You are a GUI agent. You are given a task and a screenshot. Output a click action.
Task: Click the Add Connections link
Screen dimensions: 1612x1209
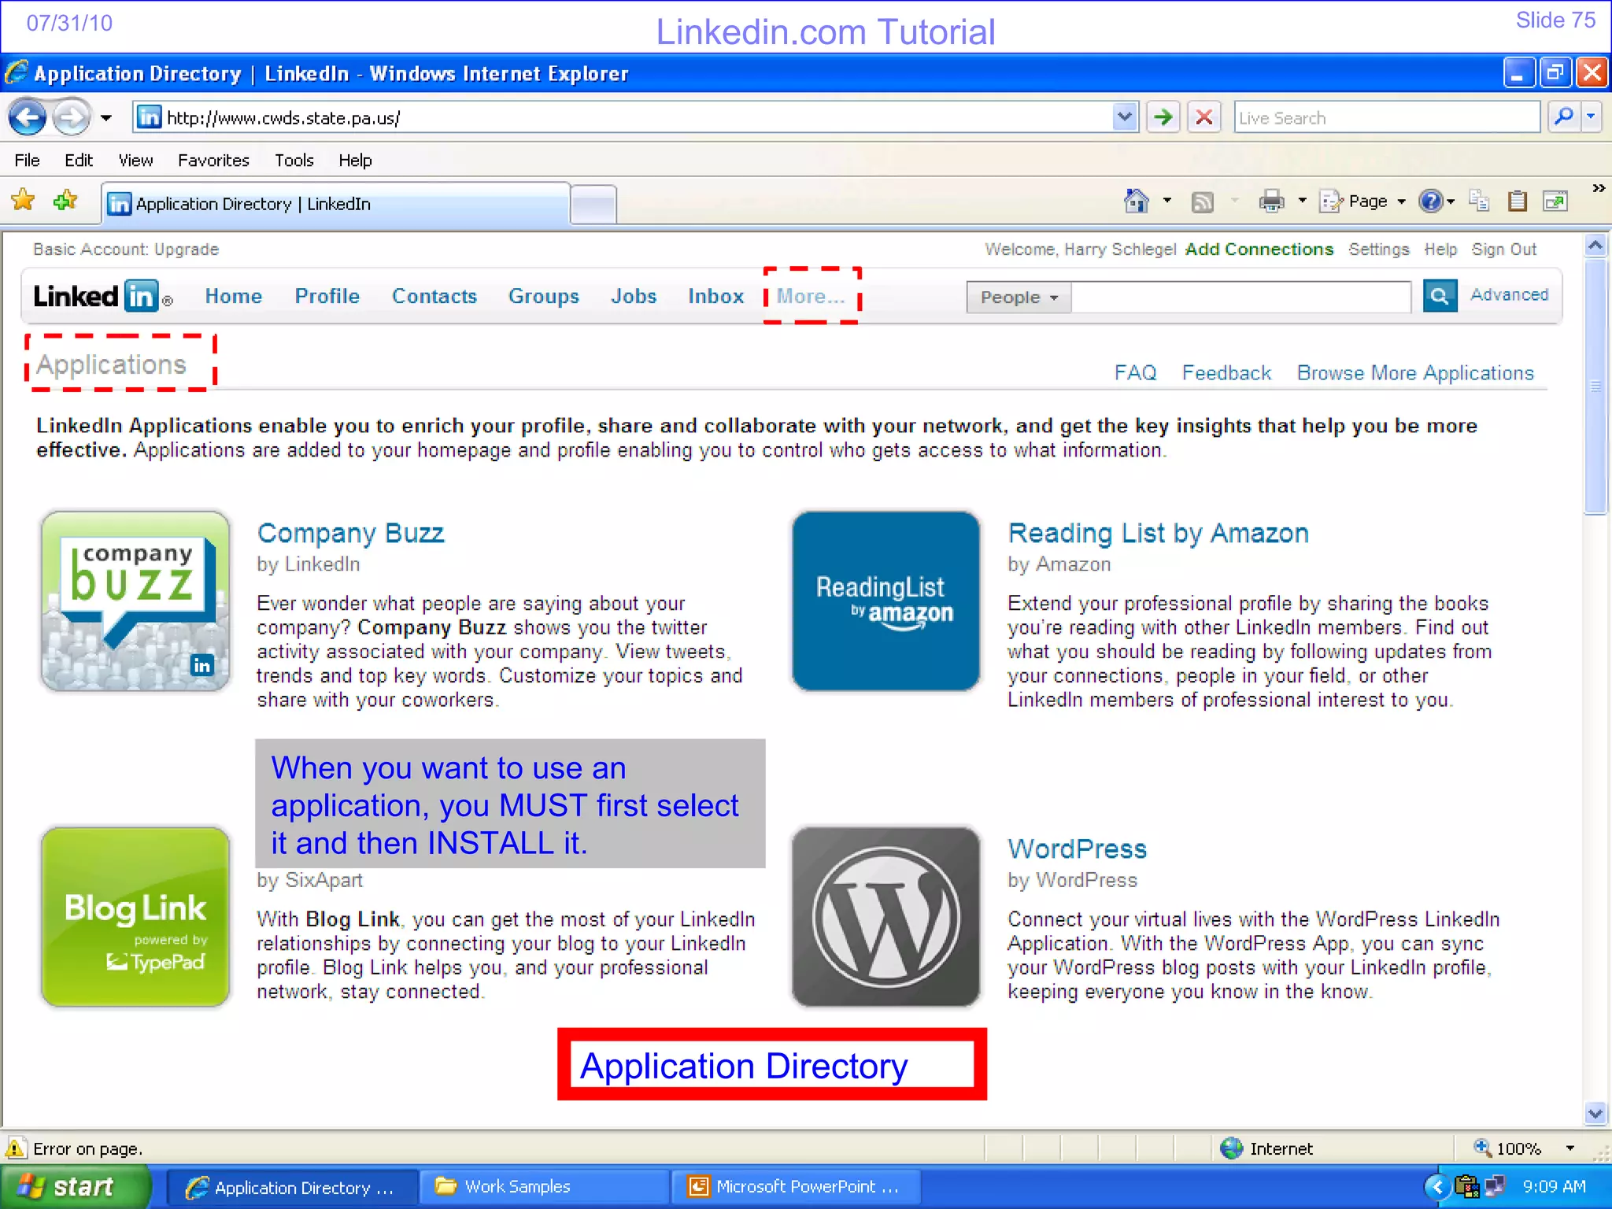pos(1259,250)
